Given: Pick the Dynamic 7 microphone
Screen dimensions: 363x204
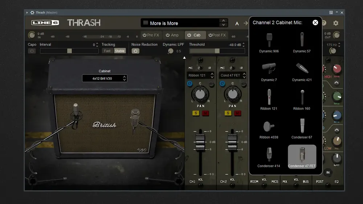Looking at the screenshot, I should [269, 72].
